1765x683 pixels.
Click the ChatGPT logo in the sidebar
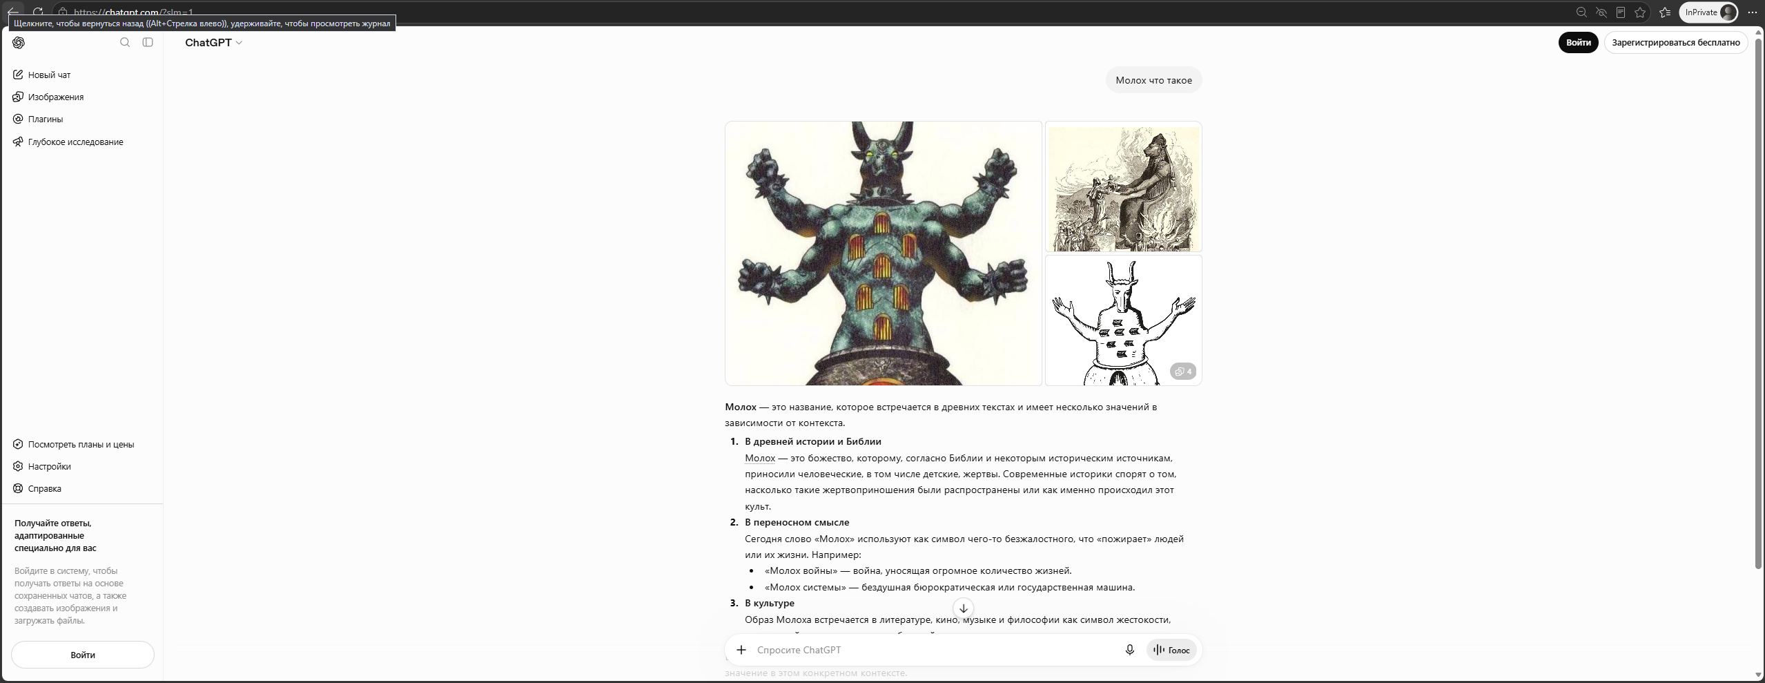pos(19,43)
